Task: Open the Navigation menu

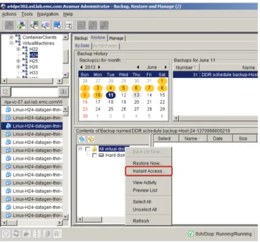Action: (x=48, y=14)
